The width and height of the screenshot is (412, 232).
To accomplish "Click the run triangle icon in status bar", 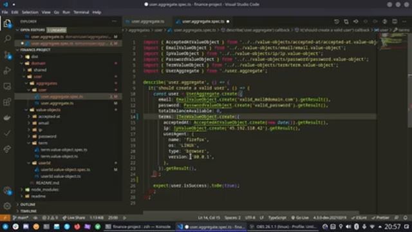I will point(124,218).
